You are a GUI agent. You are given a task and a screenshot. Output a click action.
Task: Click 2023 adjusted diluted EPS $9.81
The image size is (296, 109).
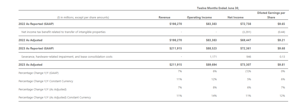[281, 65]
